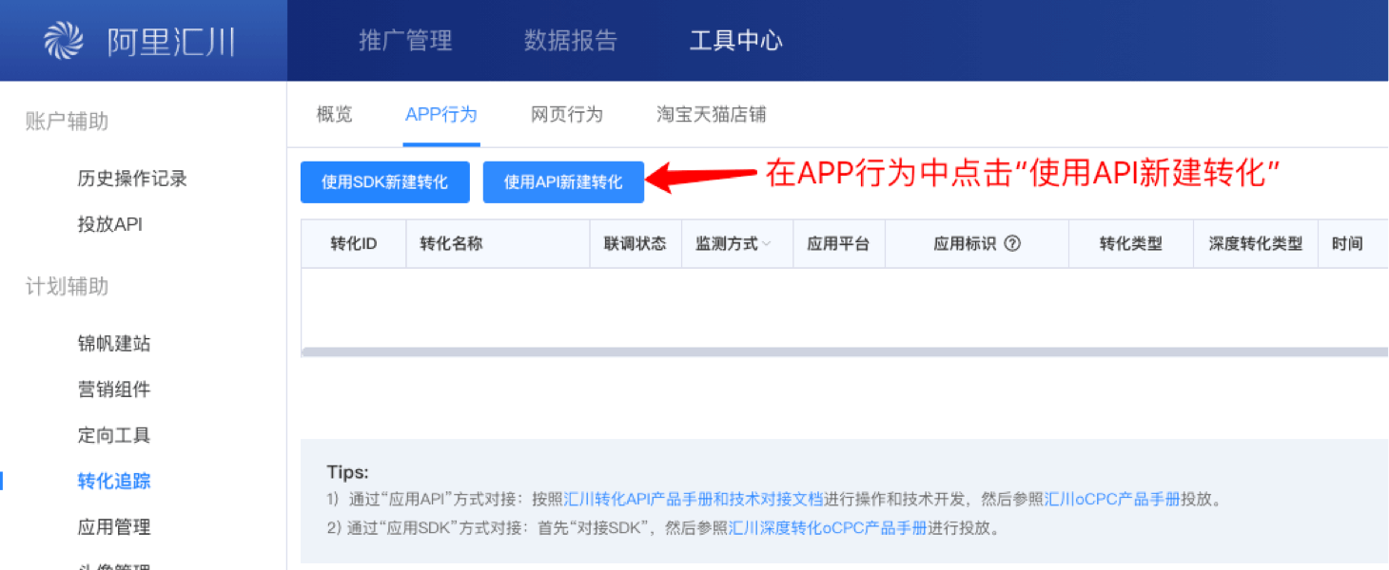Open the 汇川深度转化oCPC产品手册 link
Screen dimensions: 1389x570
[828, 528]
